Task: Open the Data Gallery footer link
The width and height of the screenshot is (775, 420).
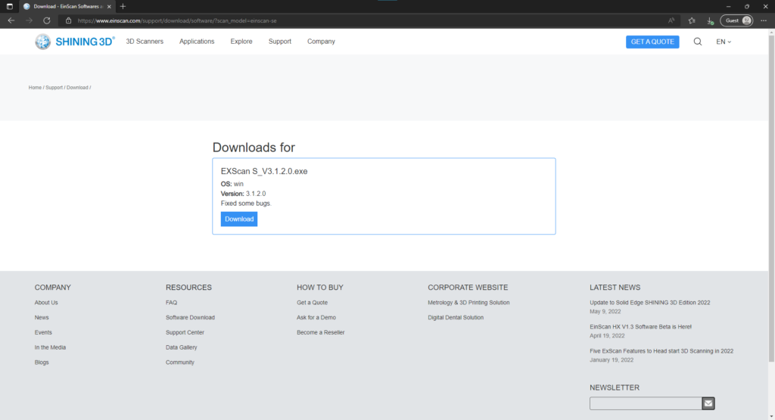Action: click(182, 347)
